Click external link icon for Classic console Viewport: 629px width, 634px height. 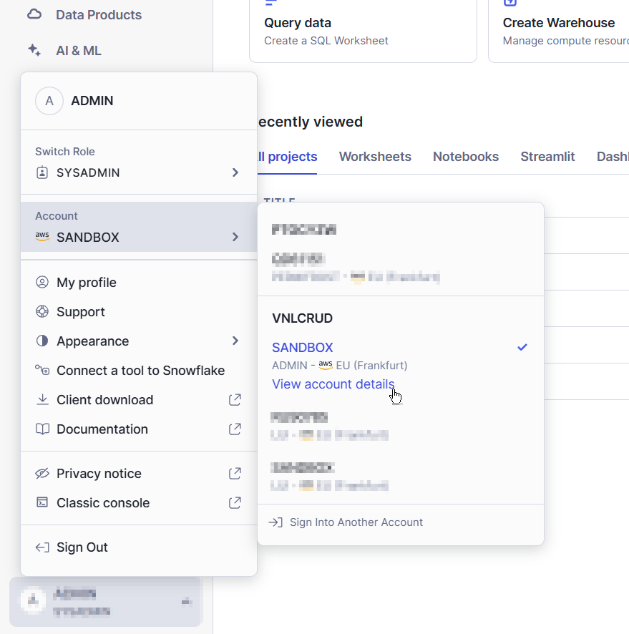click(235, 502)
